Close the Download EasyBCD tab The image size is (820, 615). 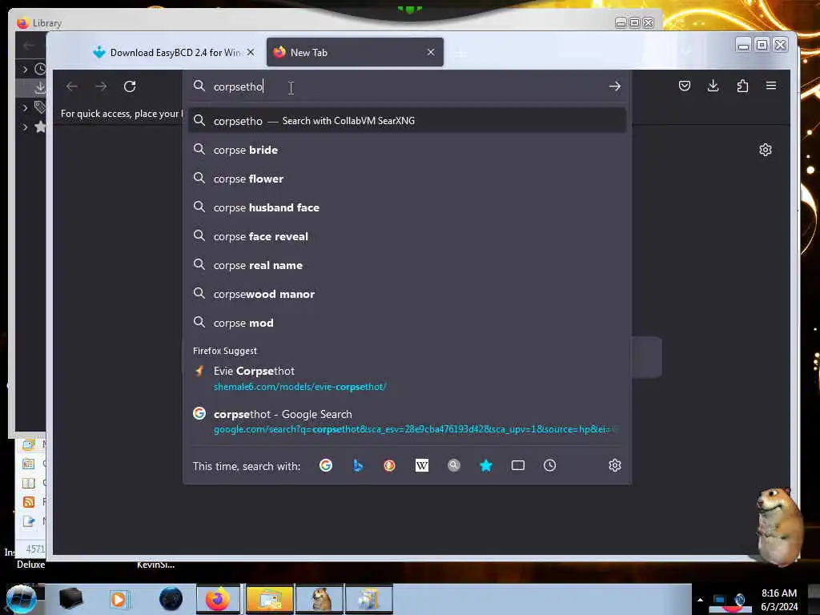[x=251, y=52]
